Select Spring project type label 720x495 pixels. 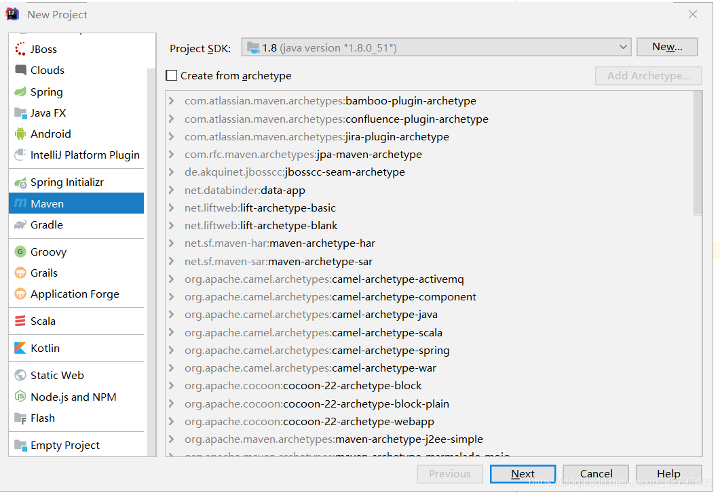tap(46, 92)
